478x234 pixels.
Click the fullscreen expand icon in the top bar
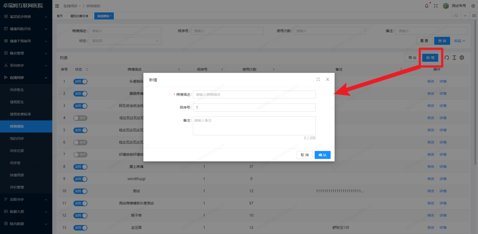(x=435, y=6)
